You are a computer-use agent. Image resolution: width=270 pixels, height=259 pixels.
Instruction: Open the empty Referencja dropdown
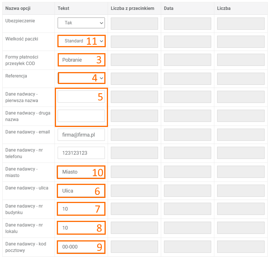pos(81,78)
